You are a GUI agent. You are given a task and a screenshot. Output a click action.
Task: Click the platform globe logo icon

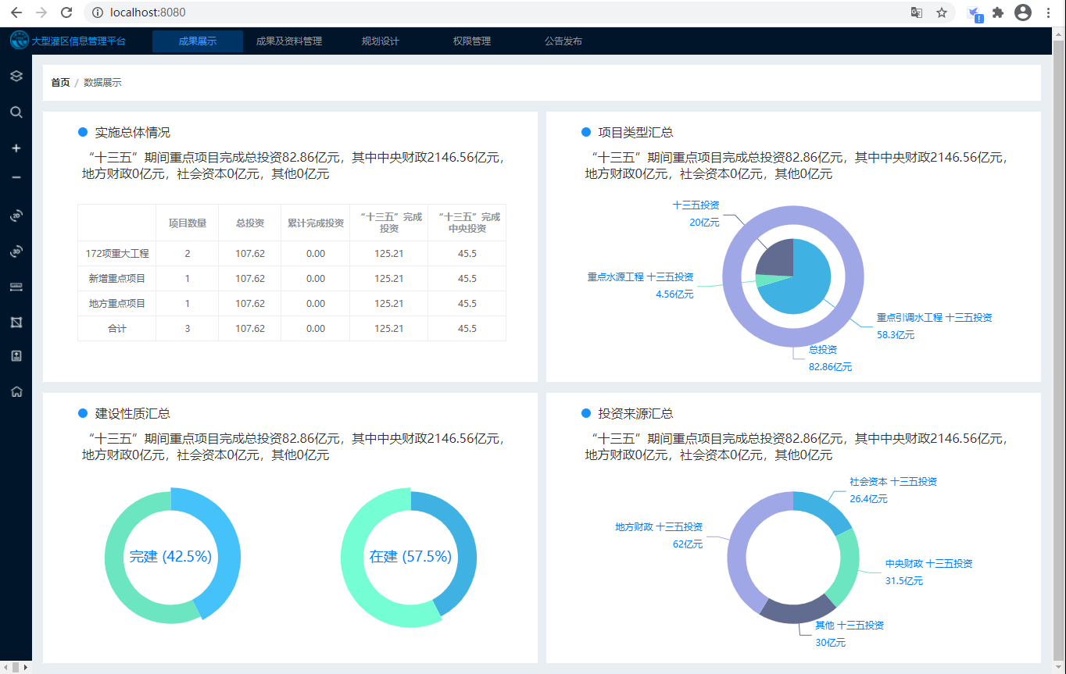19,41
